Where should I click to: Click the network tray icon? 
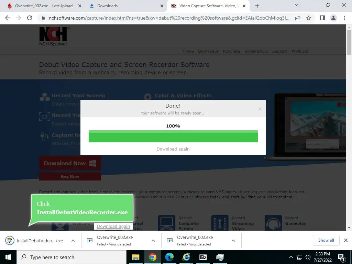click(x=299, y=257)
